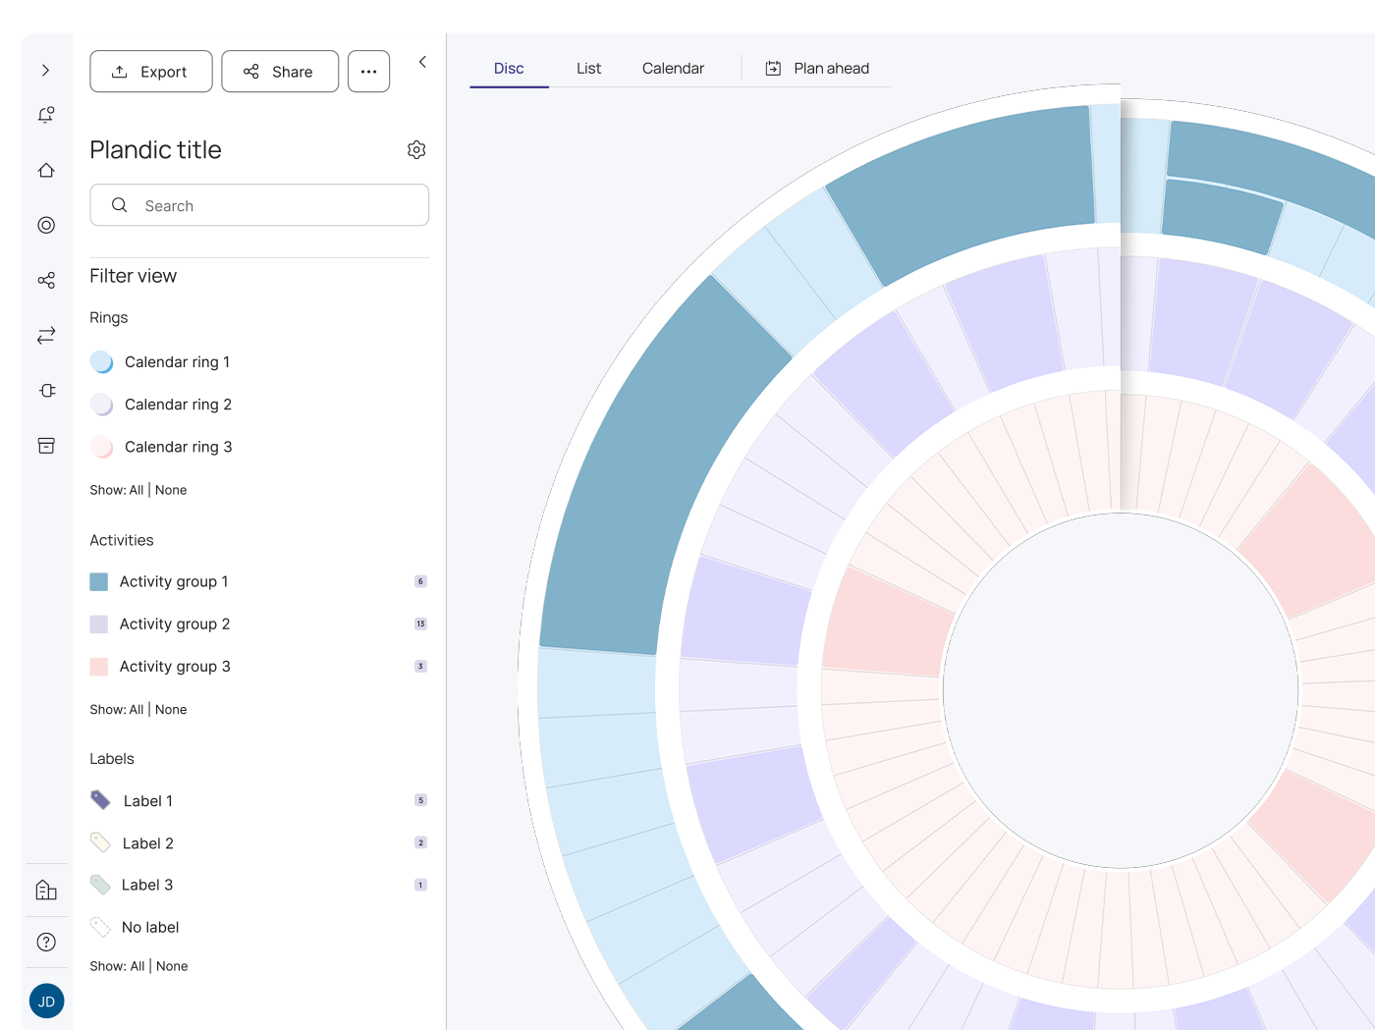Screen dimensions: 1375x1030
Task: Click the Activity group 1 count badge
Action: [x=420, y=581]
